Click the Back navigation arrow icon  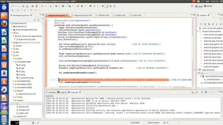(x=36, y=10)
